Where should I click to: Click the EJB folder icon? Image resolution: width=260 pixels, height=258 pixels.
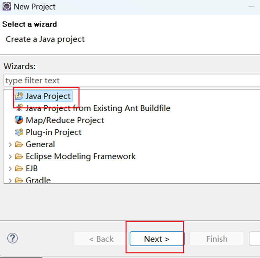click(x=19, y=169)
